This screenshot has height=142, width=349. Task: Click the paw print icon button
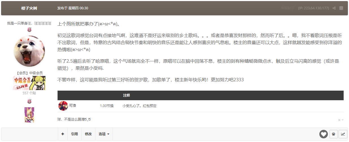point(333,134)
